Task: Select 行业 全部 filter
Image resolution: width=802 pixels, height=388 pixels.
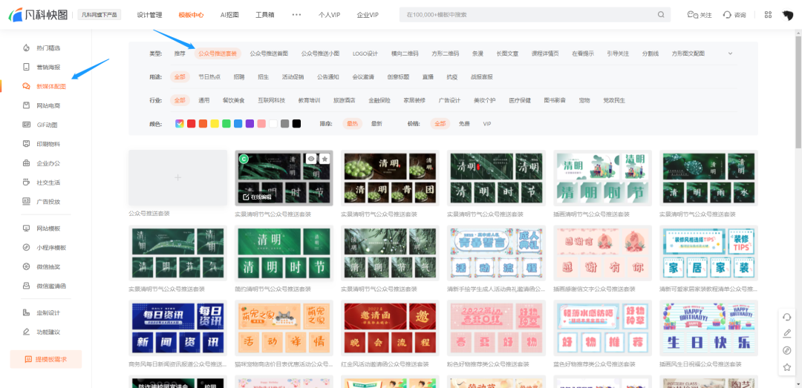Action: pyautogui.click(x=180, y=100)
